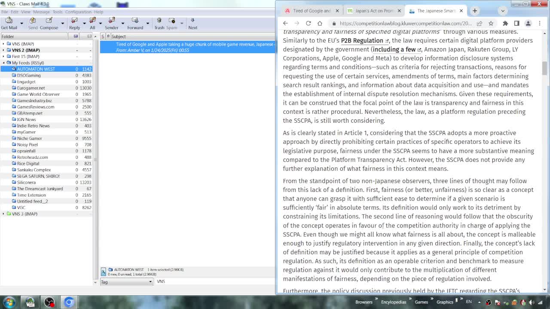
Task: Follow the 'P2B Regulation' link
Action: [x=364, y=40]
